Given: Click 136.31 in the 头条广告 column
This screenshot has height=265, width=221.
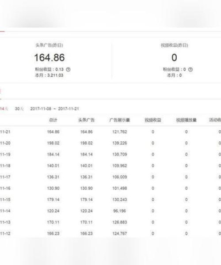Looking at the screenshot, I should 86,177.
